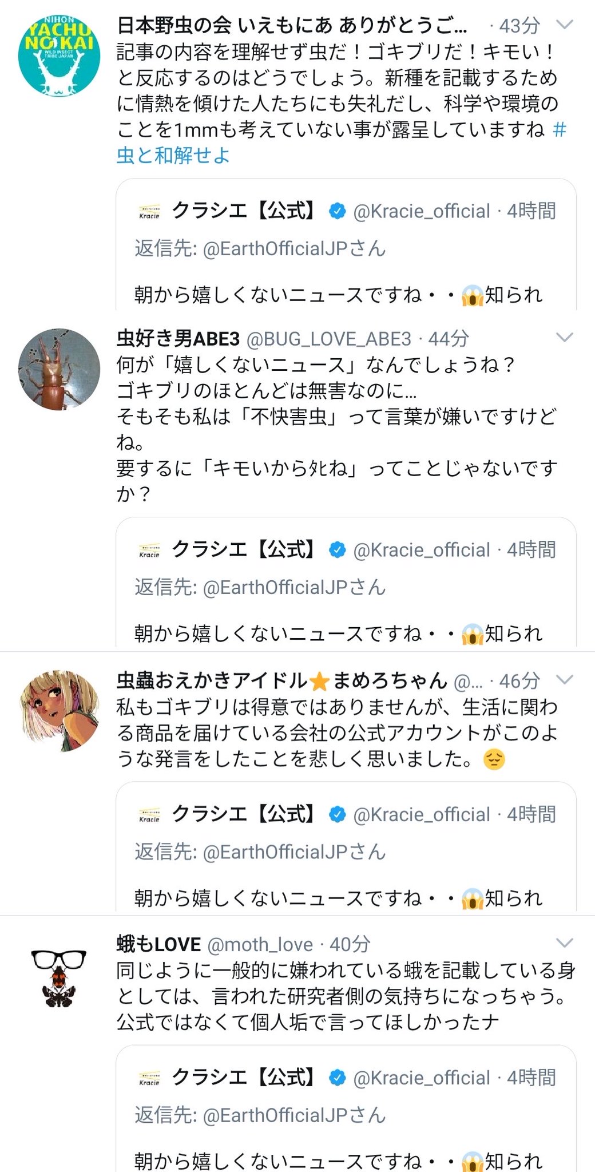Open the chevron menu on the 虫好き男ABE3 tweet
The image size is (595, 1172).
click(x=564, y=338)
